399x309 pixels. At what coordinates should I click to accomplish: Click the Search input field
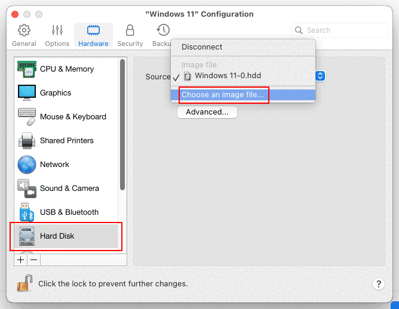point(340,30)
